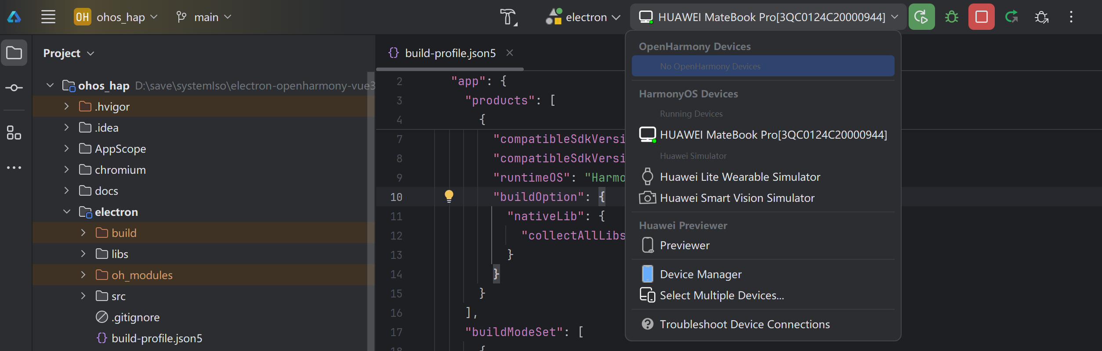This screenshot has height=351, width=1102.
Task: Select the chromium folder row
Action: pyautogui.click(x=200, y=169)
